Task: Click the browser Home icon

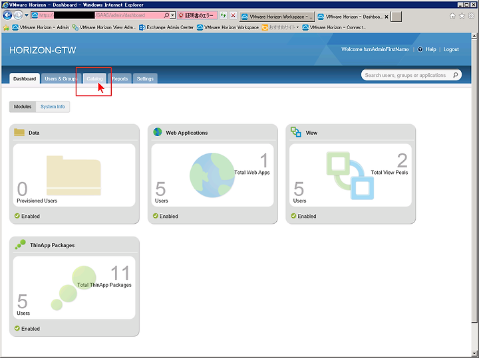Action: point(452,15)
